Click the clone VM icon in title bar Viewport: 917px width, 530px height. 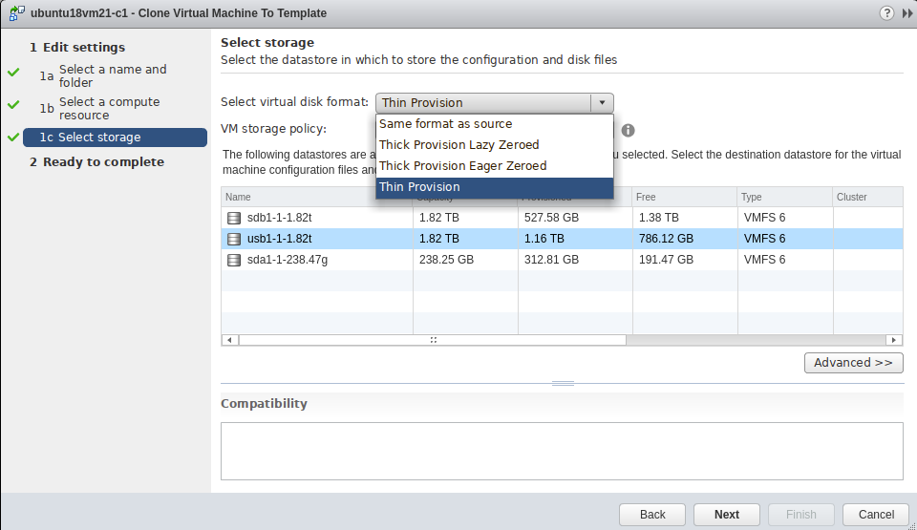(x=15, y=13)
